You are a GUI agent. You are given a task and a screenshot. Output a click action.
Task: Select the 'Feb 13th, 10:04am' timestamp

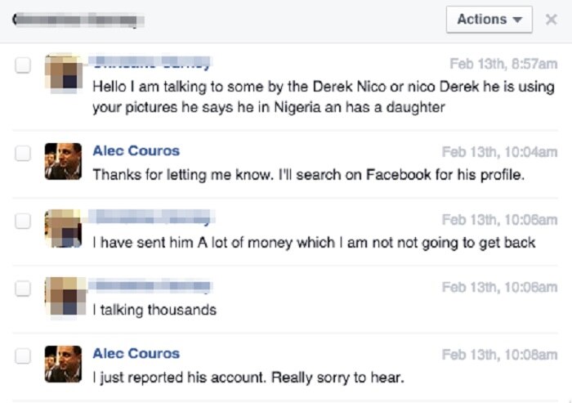point(499,152)
